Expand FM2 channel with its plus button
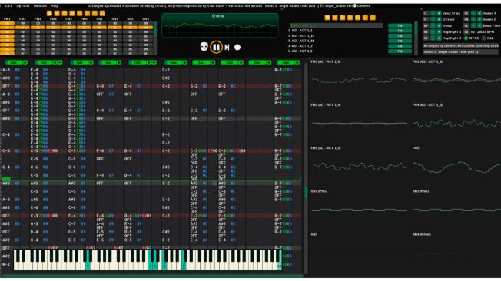501x281 pixels. point(55,63)
